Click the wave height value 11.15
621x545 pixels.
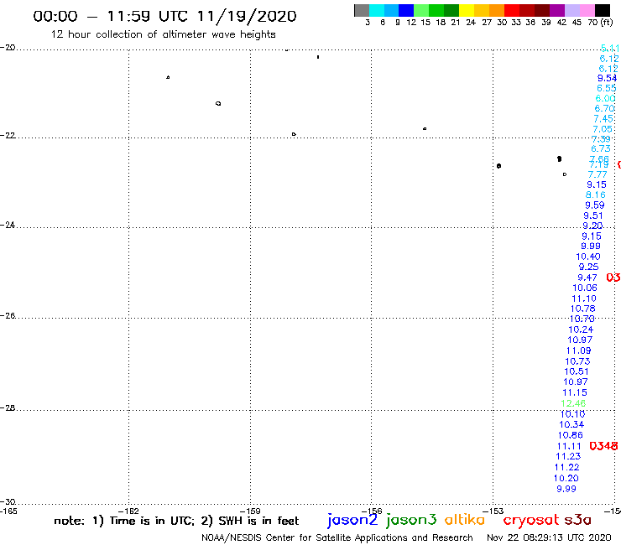pos(575,392)
